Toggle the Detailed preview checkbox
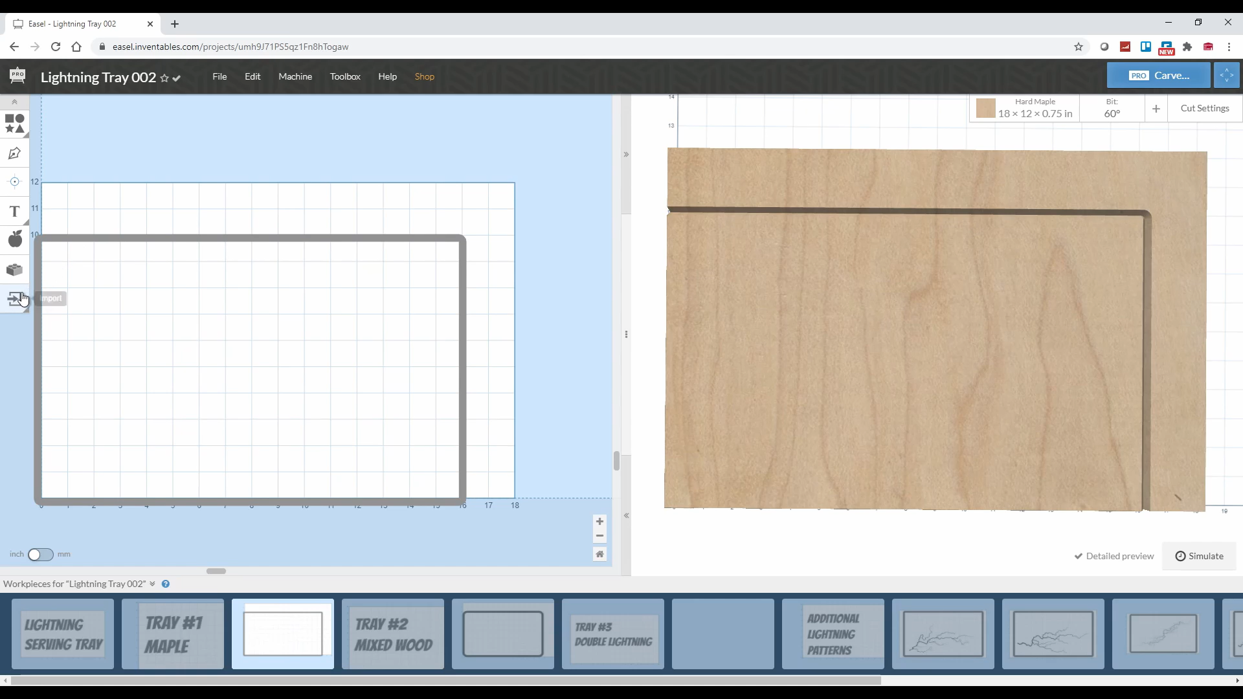This screenshot has height=699, width=1243. [x=1114, y=556]
